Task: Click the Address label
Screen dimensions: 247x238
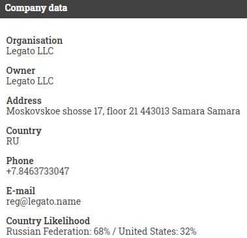Action: 24,101
